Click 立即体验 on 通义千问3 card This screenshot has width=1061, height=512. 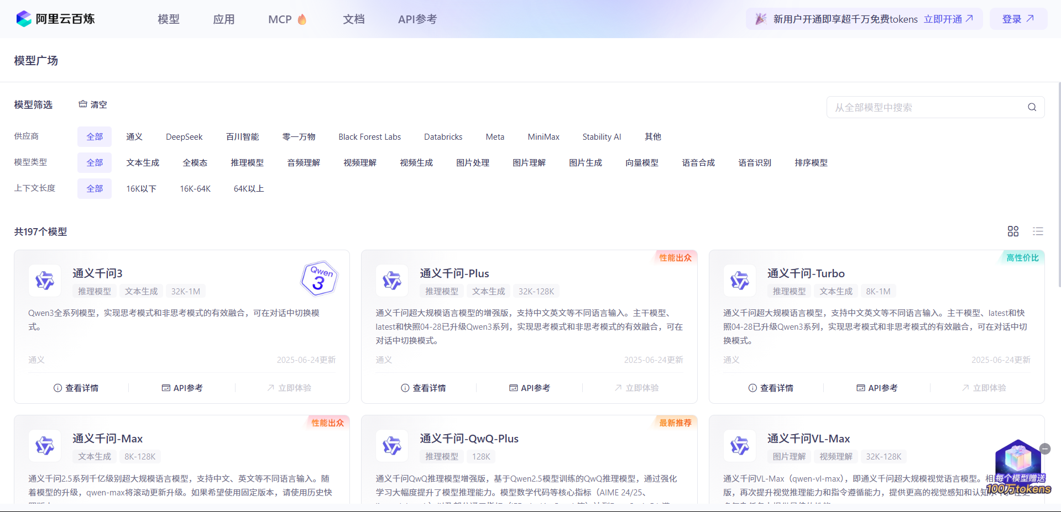(289, 388)
